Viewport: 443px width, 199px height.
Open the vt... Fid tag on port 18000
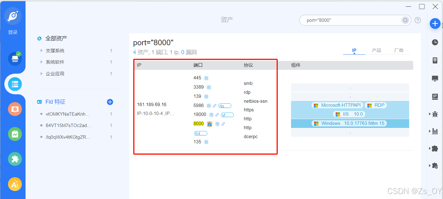click(227, 115)
